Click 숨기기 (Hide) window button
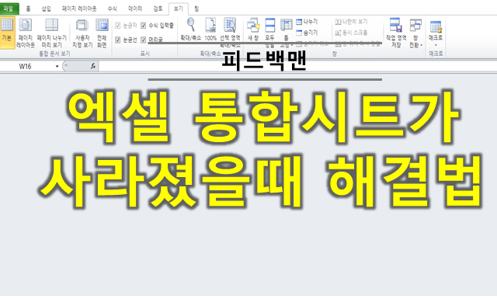Screen dimensions: 497x299 point(307,33)
